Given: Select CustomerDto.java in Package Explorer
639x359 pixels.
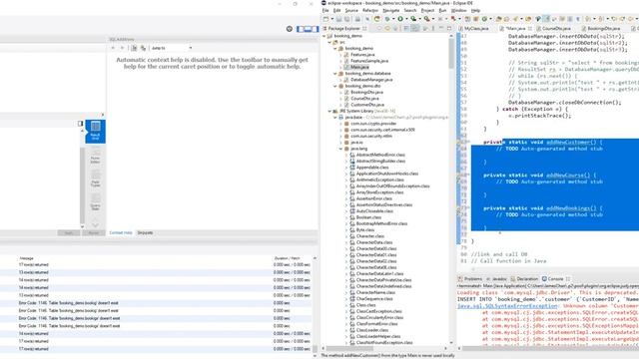Looking at the screenshot, I should click(367, 105).
